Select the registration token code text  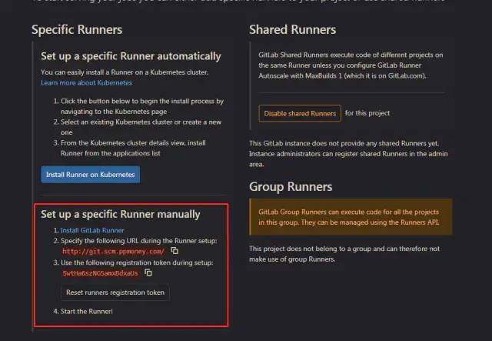(100, 273)
